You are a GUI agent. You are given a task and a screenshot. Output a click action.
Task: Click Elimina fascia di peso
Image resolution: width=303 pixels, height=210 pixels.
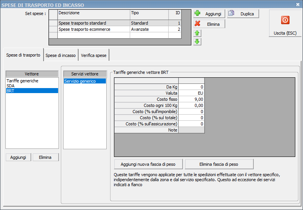click(x=219, y=164)
